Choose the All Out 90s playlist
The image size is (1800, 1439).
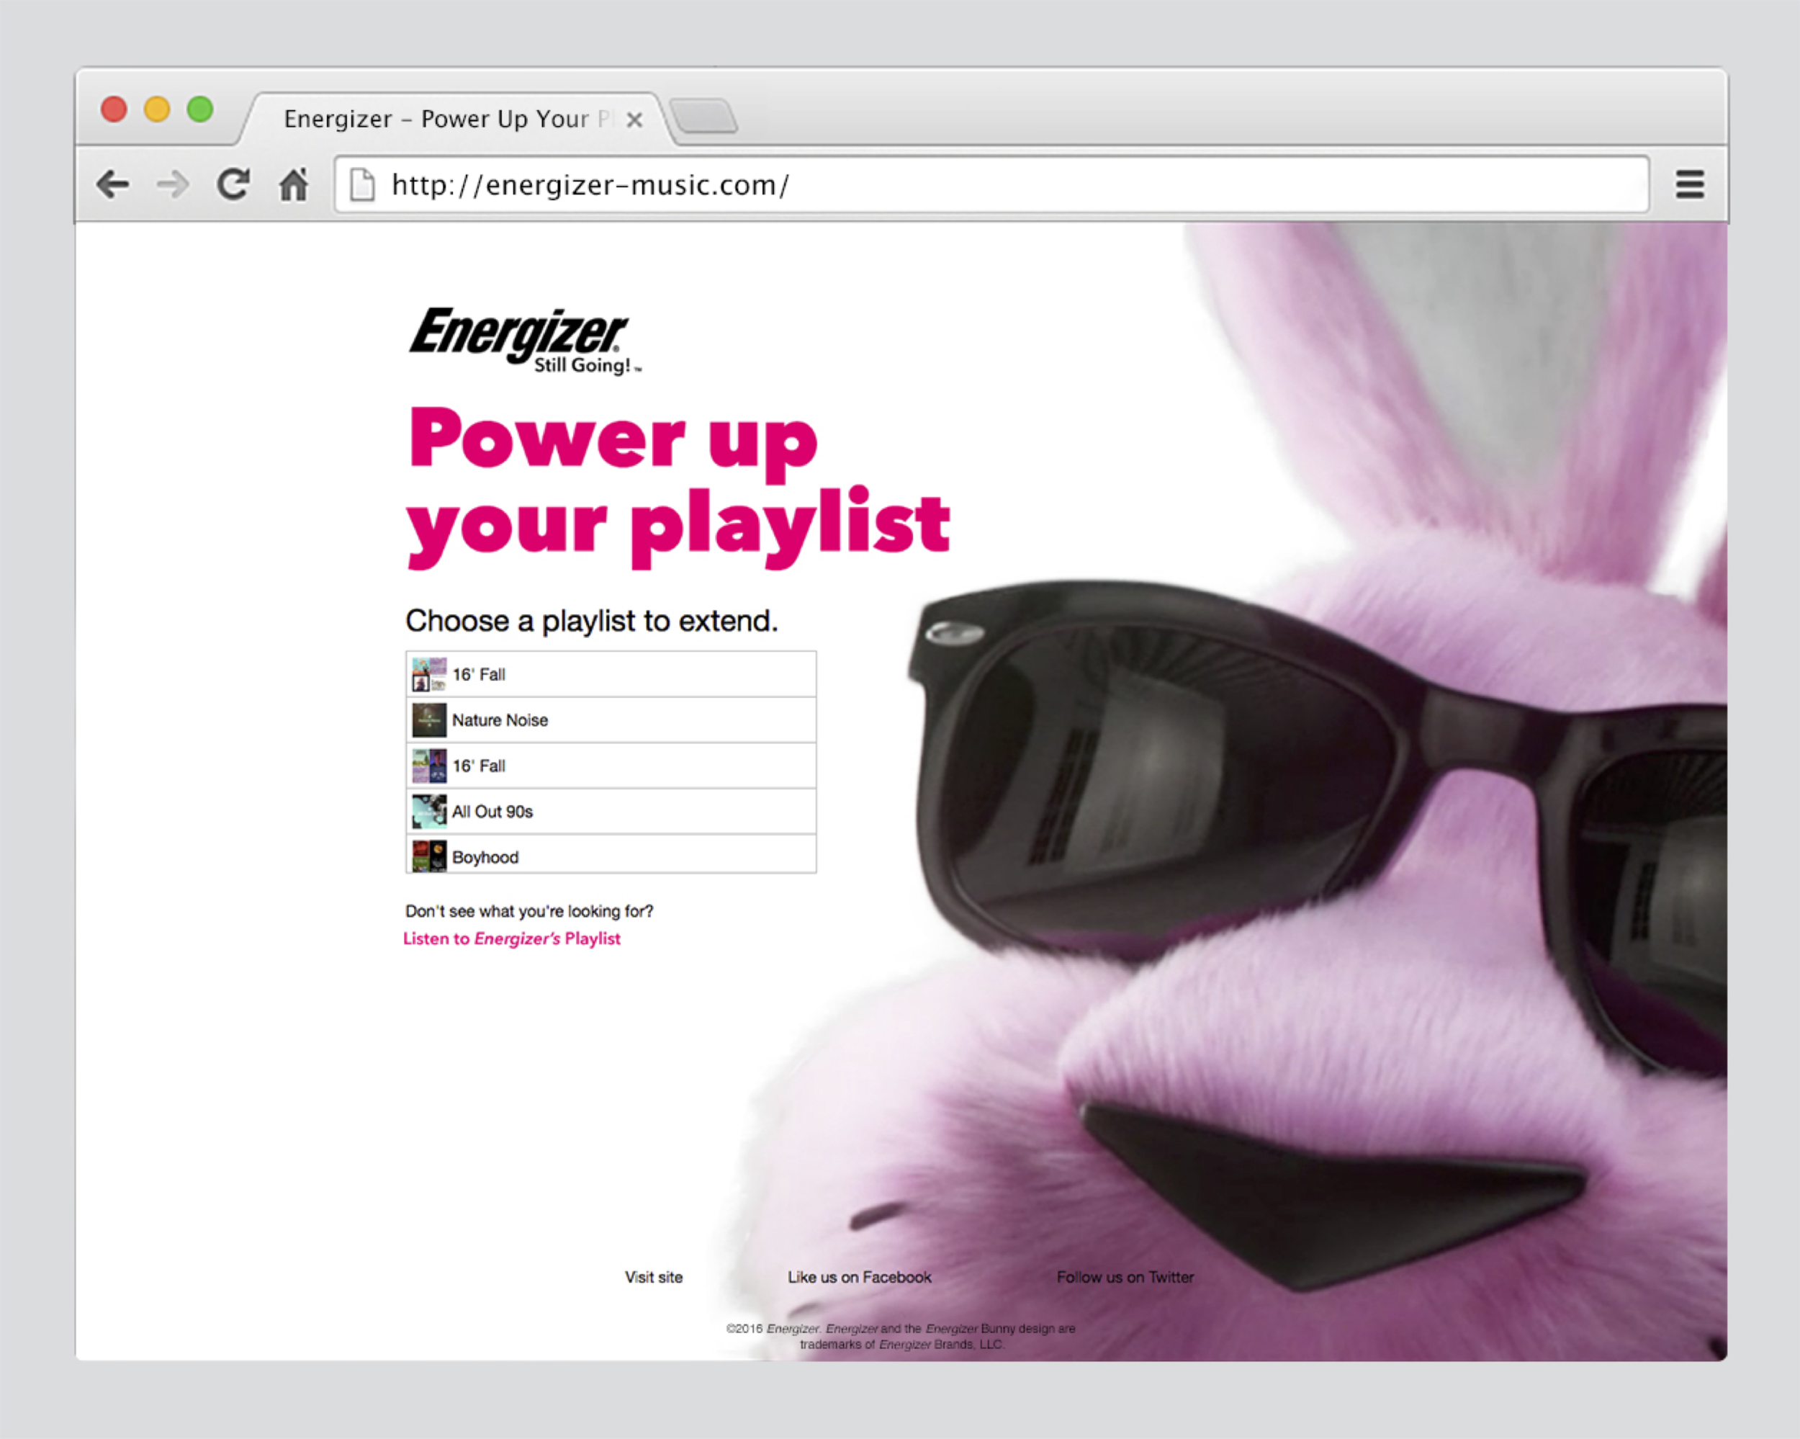[611, 812]
